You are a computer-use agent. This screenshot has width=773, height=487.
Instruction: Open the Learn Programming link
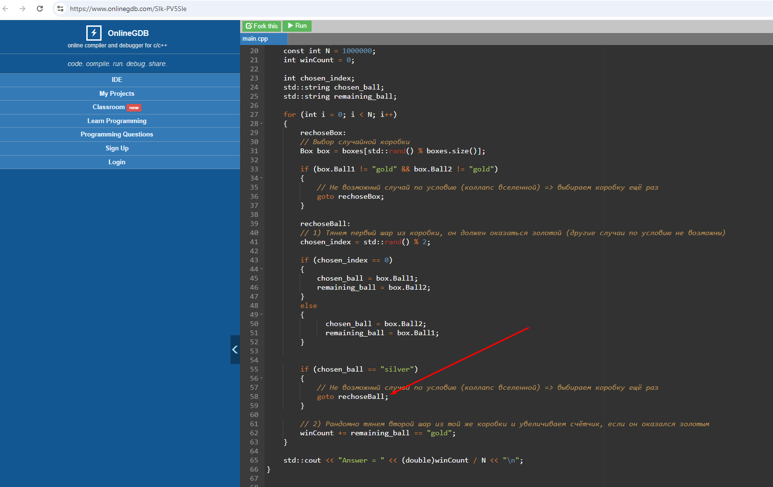click(117, 121)
